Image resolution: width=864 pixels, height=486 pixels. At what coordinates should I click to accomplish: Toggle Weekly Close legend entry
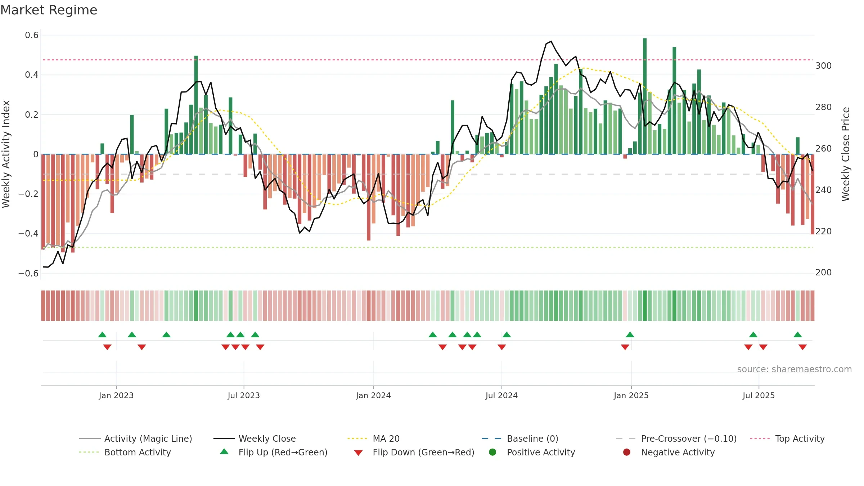coord(255,438)
